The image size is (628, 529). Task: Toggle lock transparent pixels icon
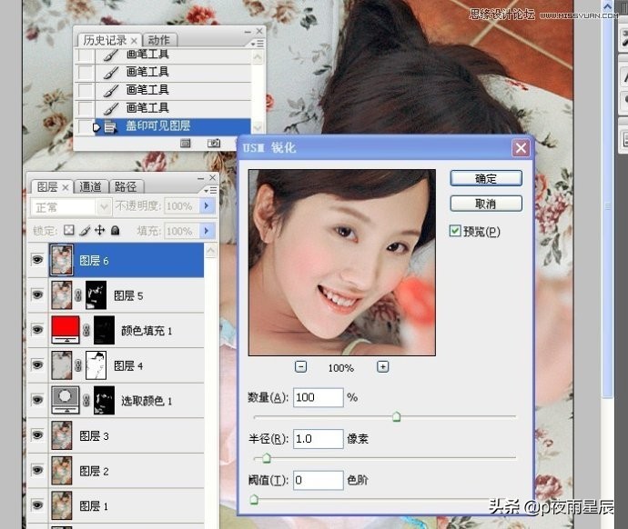69,230
